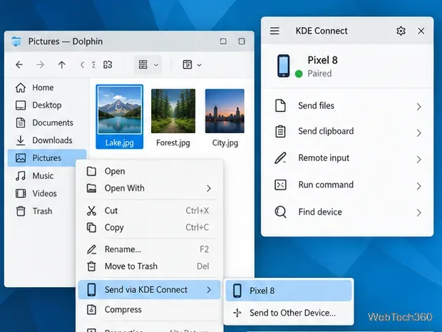Image resolution: width=442 pixels, height=332 pixels.
Task: Click the Copy pages icon in menu
Action: pyautogui.click(x=91, y=227)
